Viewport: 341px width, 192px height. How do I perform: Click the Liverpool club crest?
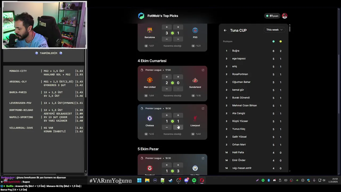tap(195, 118)
